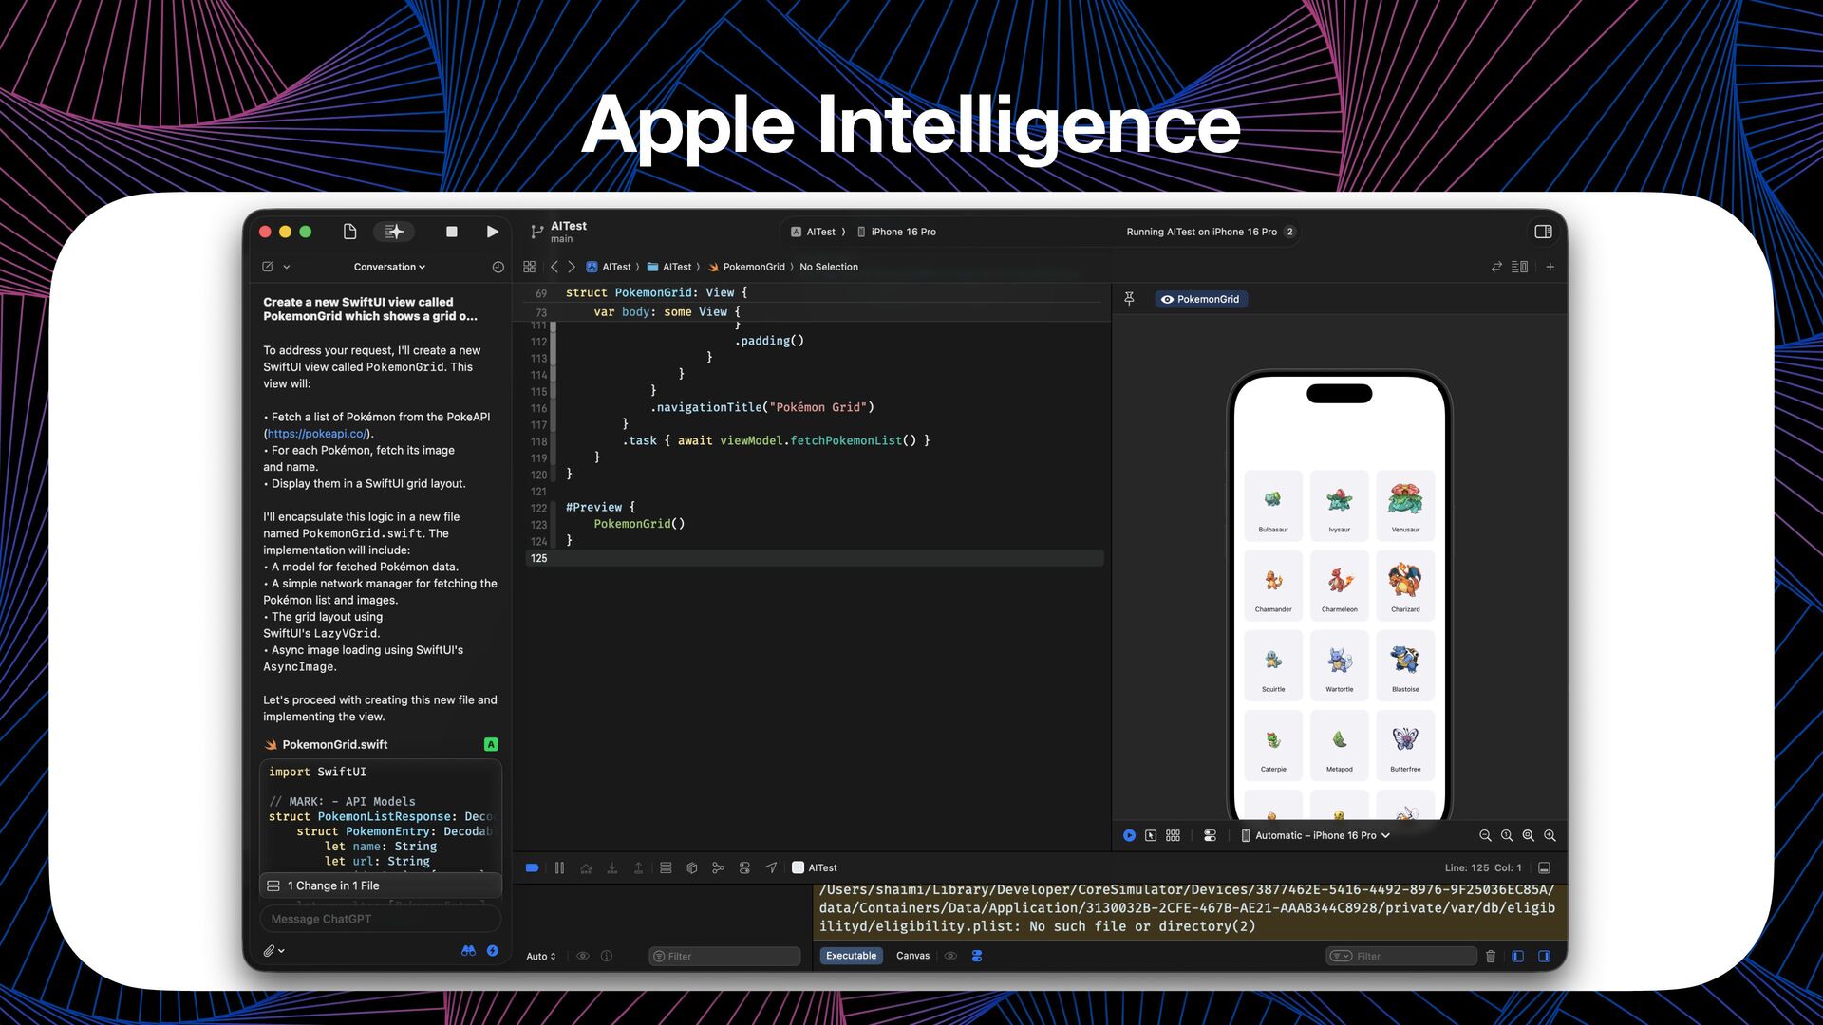Zoom preview to 100 percent

click(x=1507, y=835)
